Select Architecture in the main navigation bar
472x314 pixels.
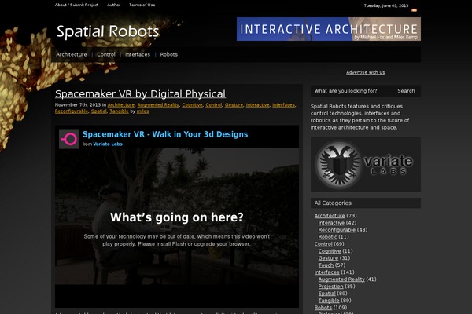tap(72, 54)
